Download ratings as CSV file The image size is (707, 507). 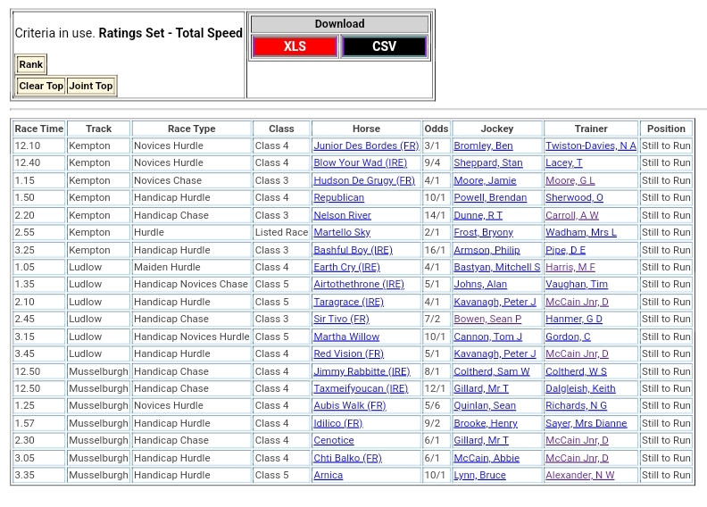384,46
